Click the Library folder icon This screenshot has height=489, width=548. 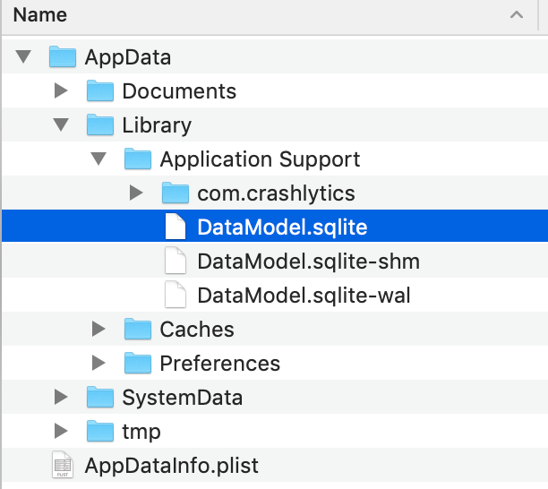(100, 124)
